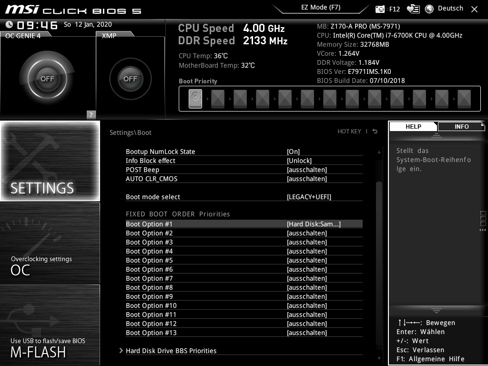Select the Boot Option #10 row
The height and width of the screenshot is (366, 488).
pyautogui.click(x=244, y=305)
